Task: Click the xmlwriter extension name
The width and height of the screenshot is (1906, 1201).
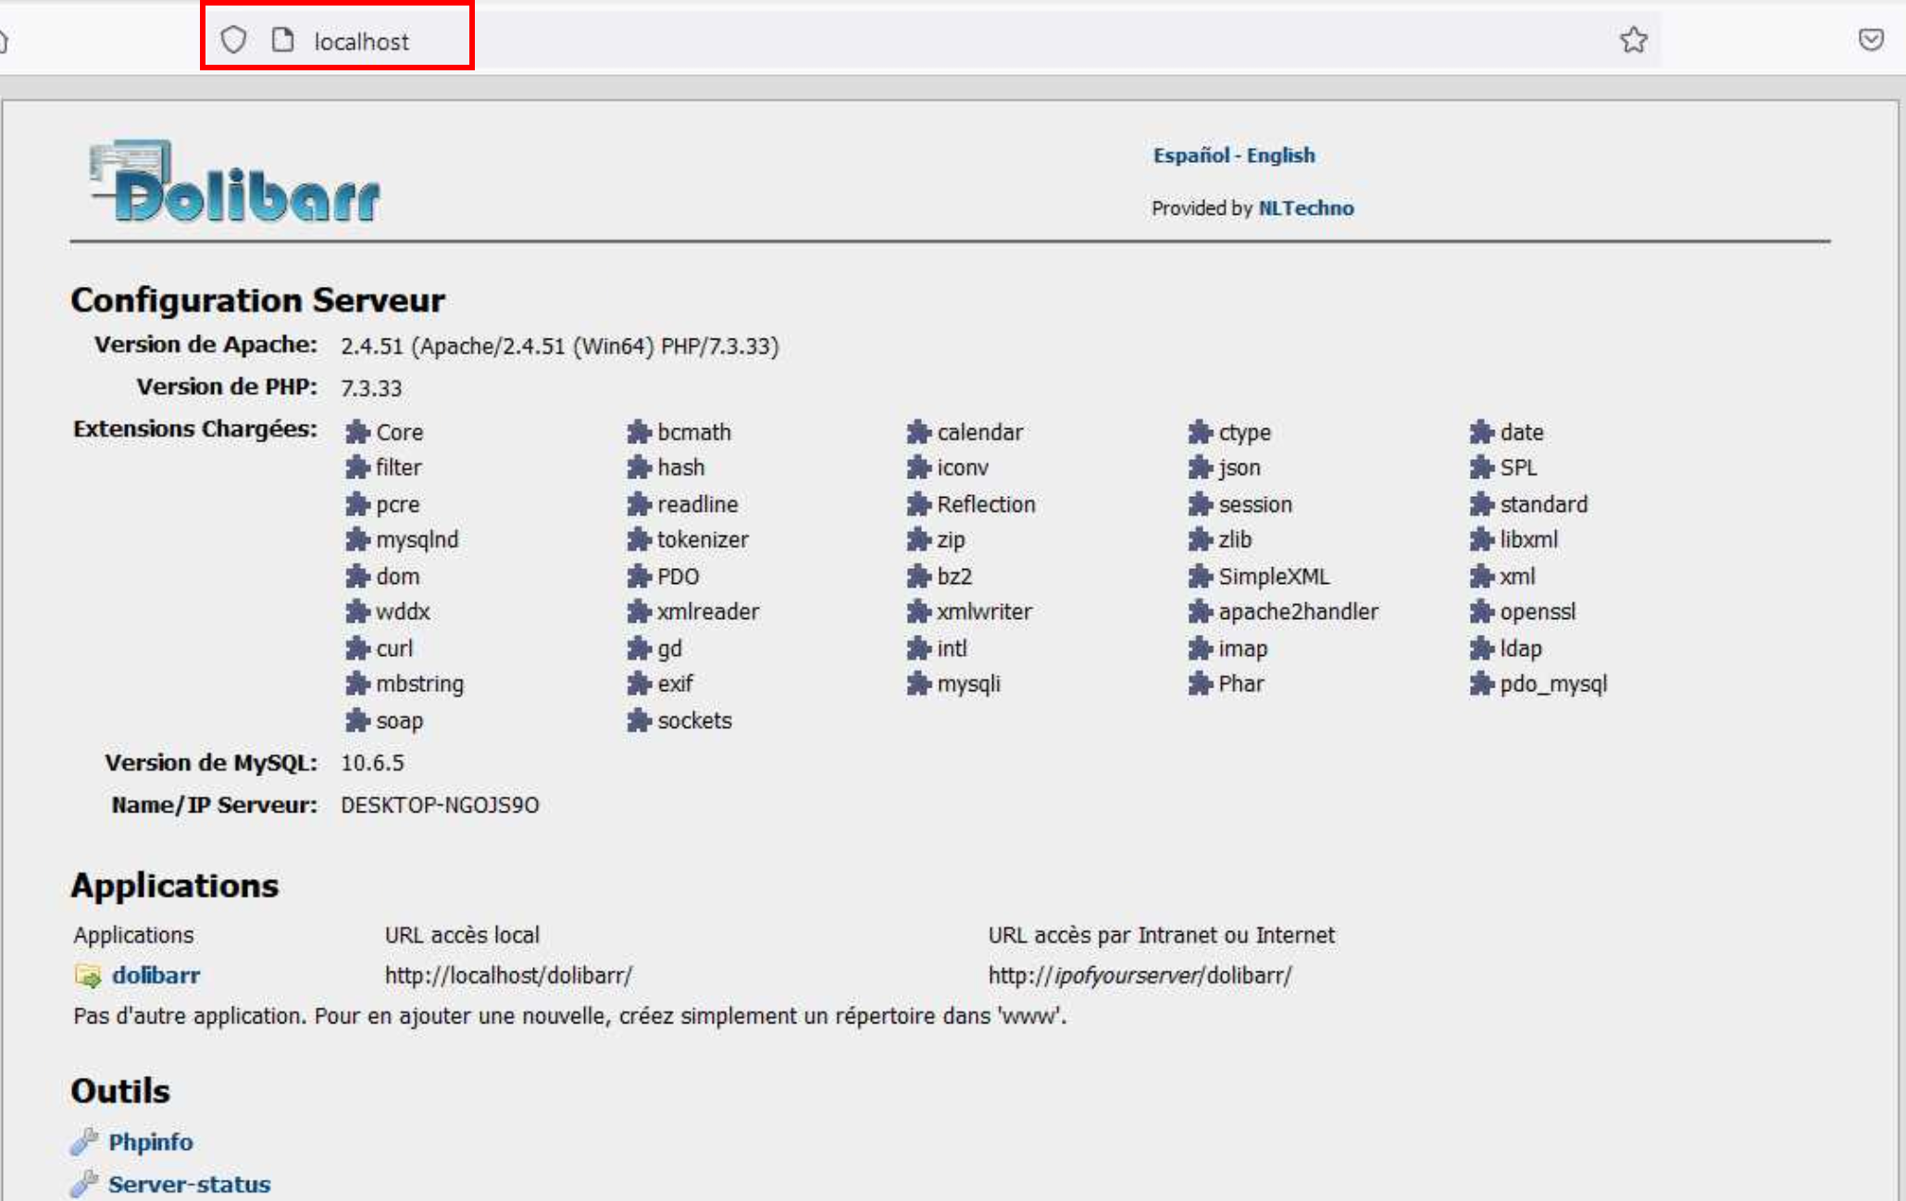Action: (984, 612)
